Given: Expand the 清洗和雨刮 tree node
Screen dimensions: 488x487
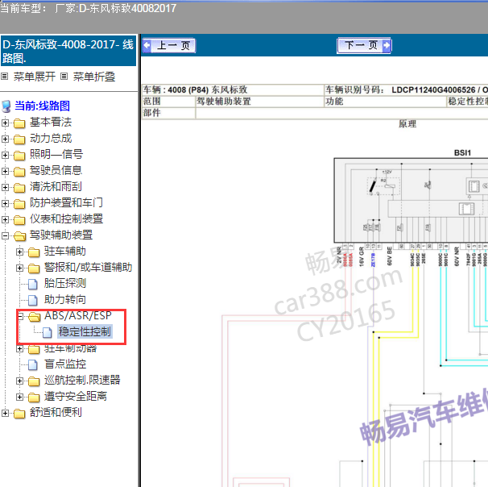Looking at the screenshot, I should click(x=5, y=187).
